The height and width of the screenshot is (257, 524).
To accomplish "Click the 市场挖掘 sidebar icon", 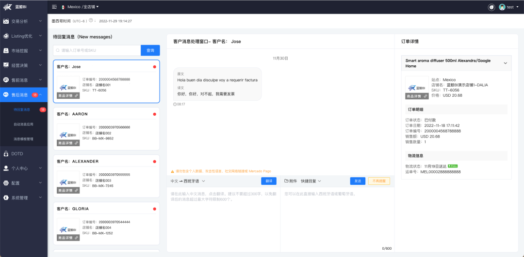I will click(6, 51).
